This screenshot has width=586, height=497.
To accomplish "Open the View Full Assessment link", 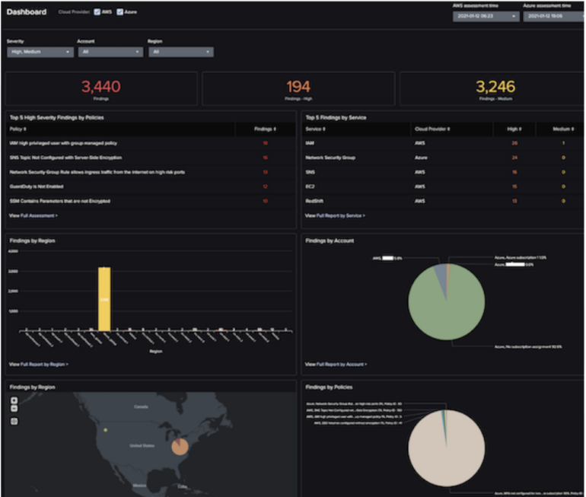I will pos(33,216).
